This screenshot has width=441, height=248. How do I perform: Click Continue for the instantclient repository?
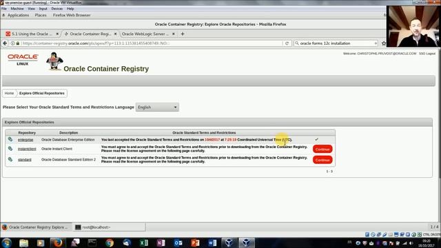322,149
